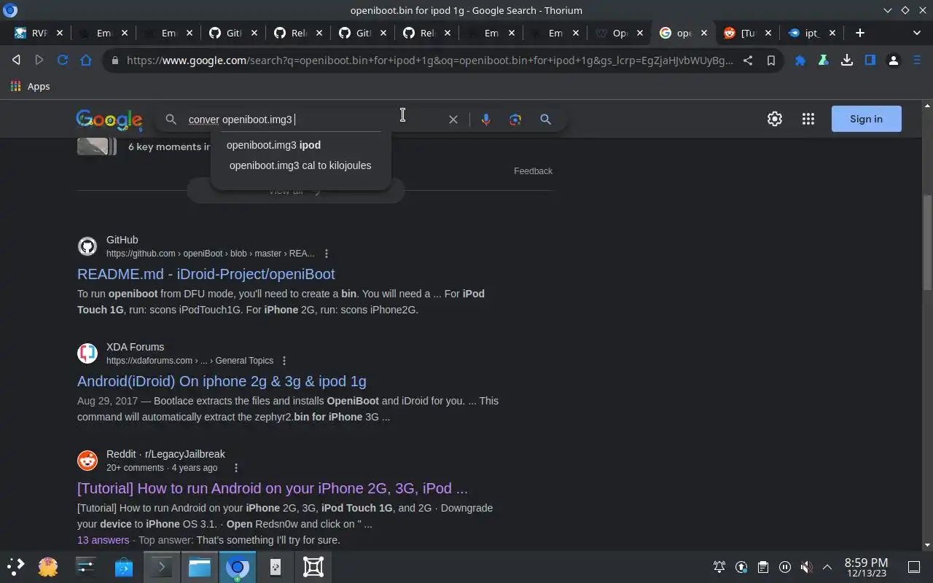Click the Sign in button
Image resolution: width=933 pixels, height=583 pixels.
click(x=866, y=119)
